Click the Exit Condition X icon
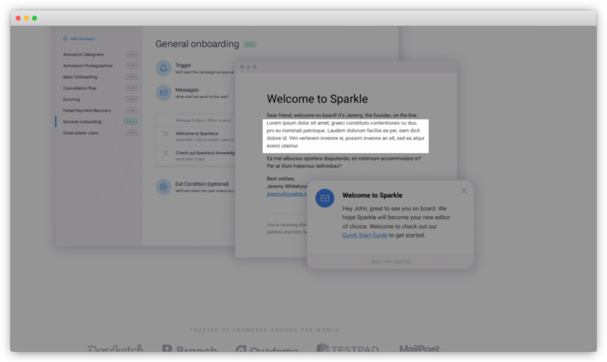Screen dimensions: 607x362 (x=163, y=187)
